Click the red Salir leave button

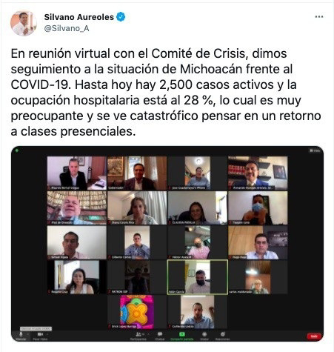click(314, 336)
